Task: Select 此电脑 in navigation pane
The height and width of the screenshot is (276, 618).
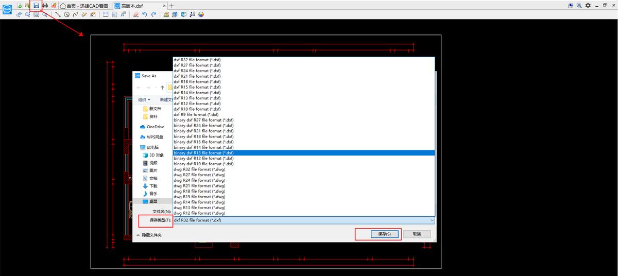Action: pos(148,147)
